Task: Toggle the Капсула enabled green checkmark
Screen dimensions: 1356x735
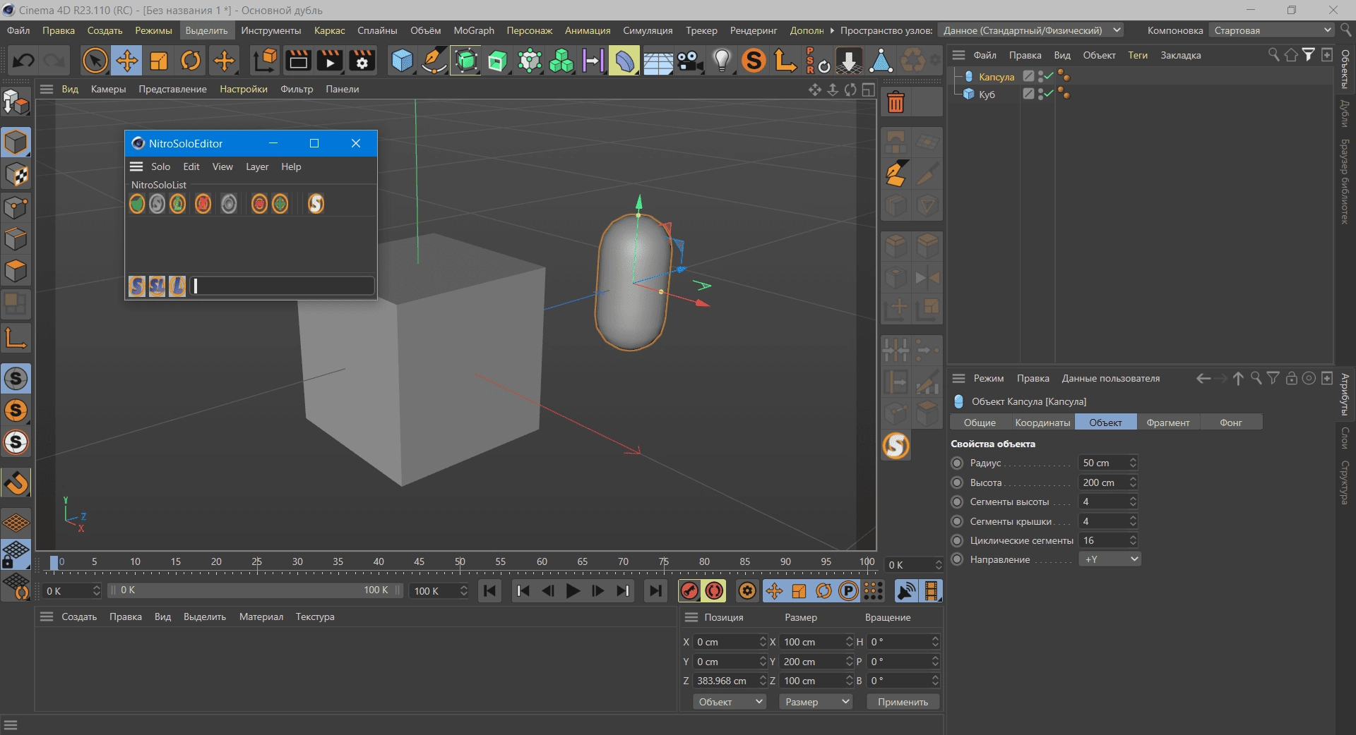Action: coord(1049,75)
